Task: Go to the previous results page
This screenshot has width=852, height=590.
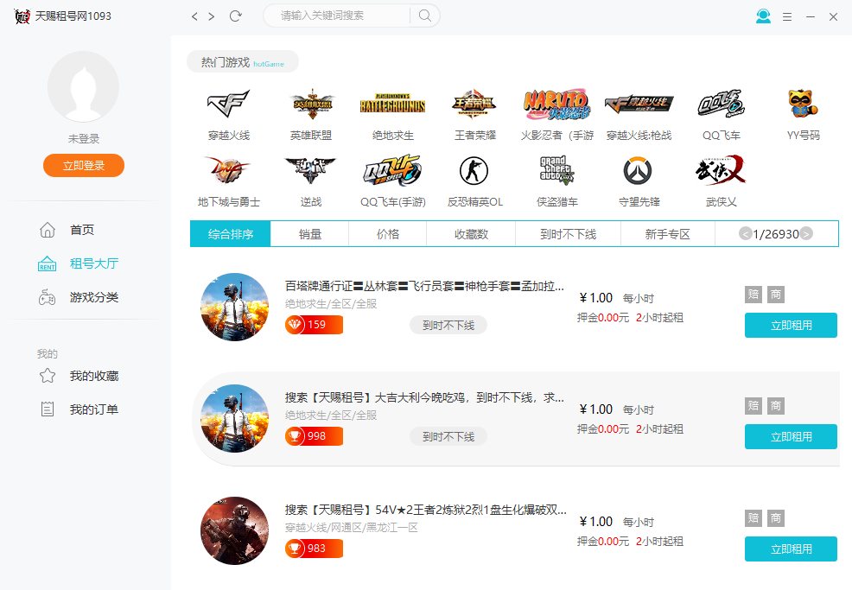Action: click(x=745, y=233)
